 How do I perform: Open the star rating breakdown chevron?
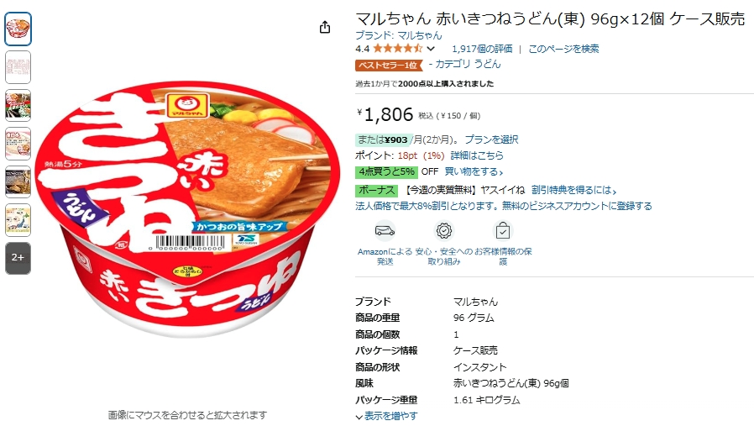[431, 49]
